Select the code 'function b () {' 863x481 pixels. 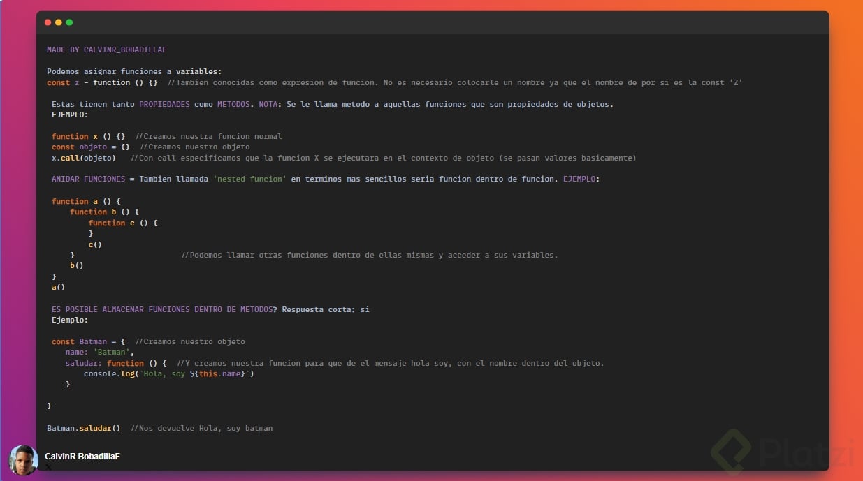[x=105, y=212]
